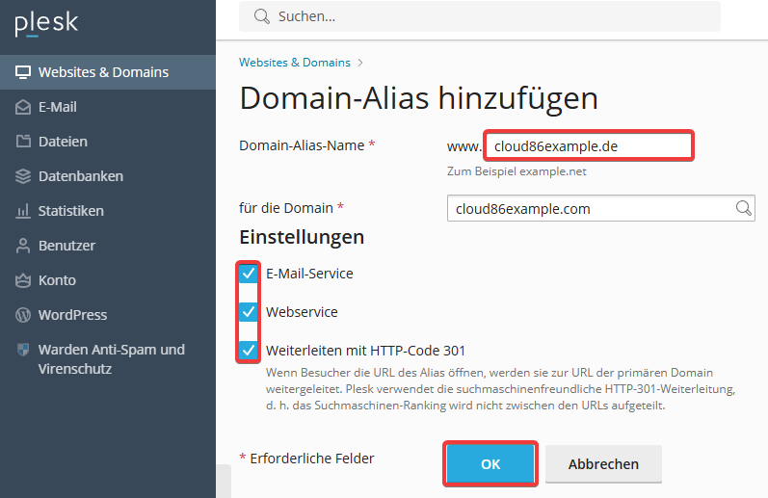Click the E-Mail envelope icon

[22, 107]
